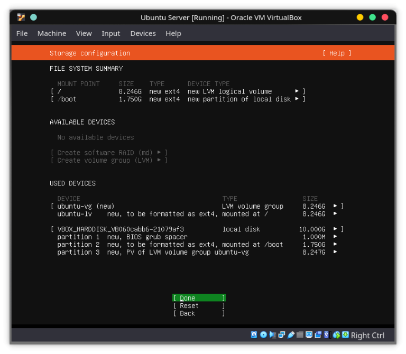The width and height of the screenshot is (406, 354).
Task: Open the Machine menu
Action: click(51, 33)
